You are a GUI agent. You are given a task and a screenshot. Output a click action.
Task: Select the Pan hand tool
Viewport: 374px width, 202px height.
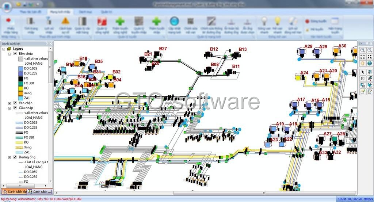(363, 64)
